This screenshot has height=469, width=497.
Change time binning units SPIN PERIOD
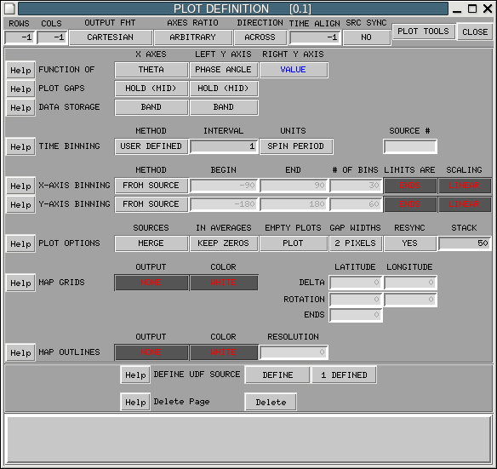(x=296, y=146)
